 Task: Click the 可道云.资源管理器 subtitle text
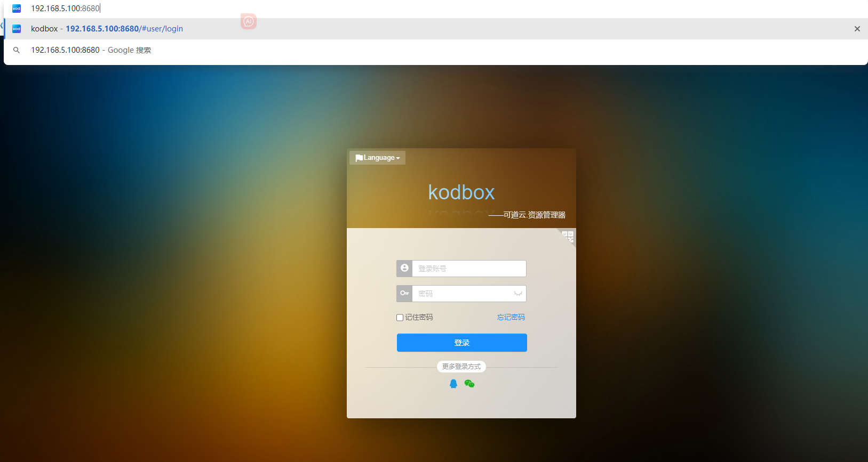point(527,215)
